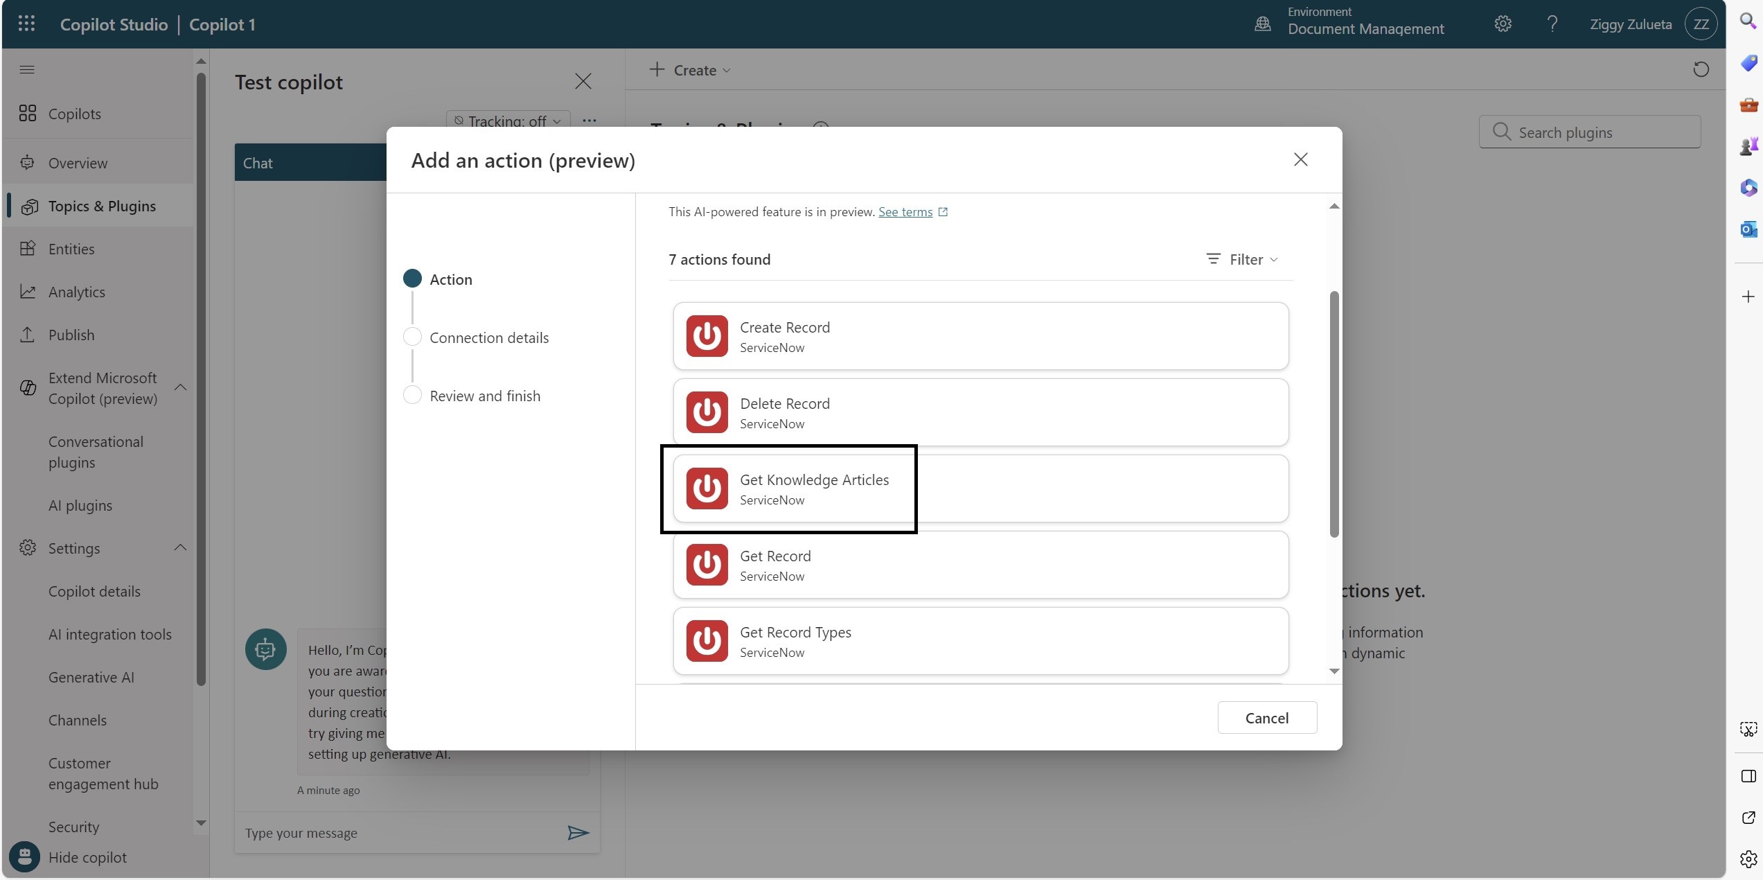Choose the Get Knowledge Articles action
1763x880 pixels.
point(980,489)
